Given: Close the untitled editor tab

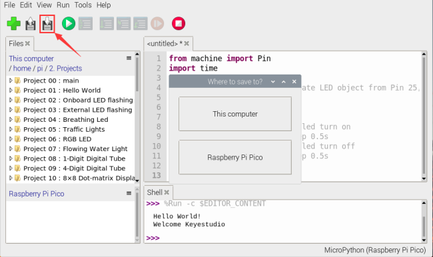Looking at the screenshot, I should point(187,43).
